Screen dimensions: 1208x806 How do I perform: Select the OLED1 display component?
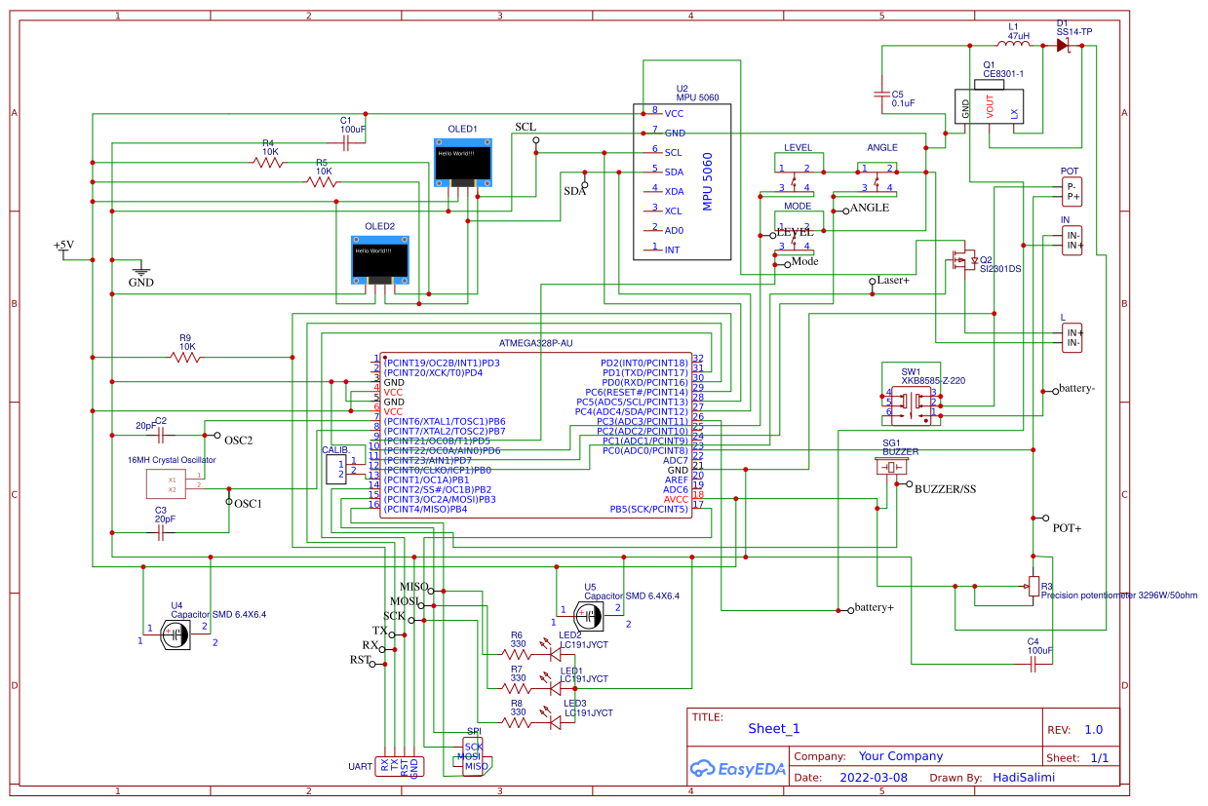coord(463,162)
